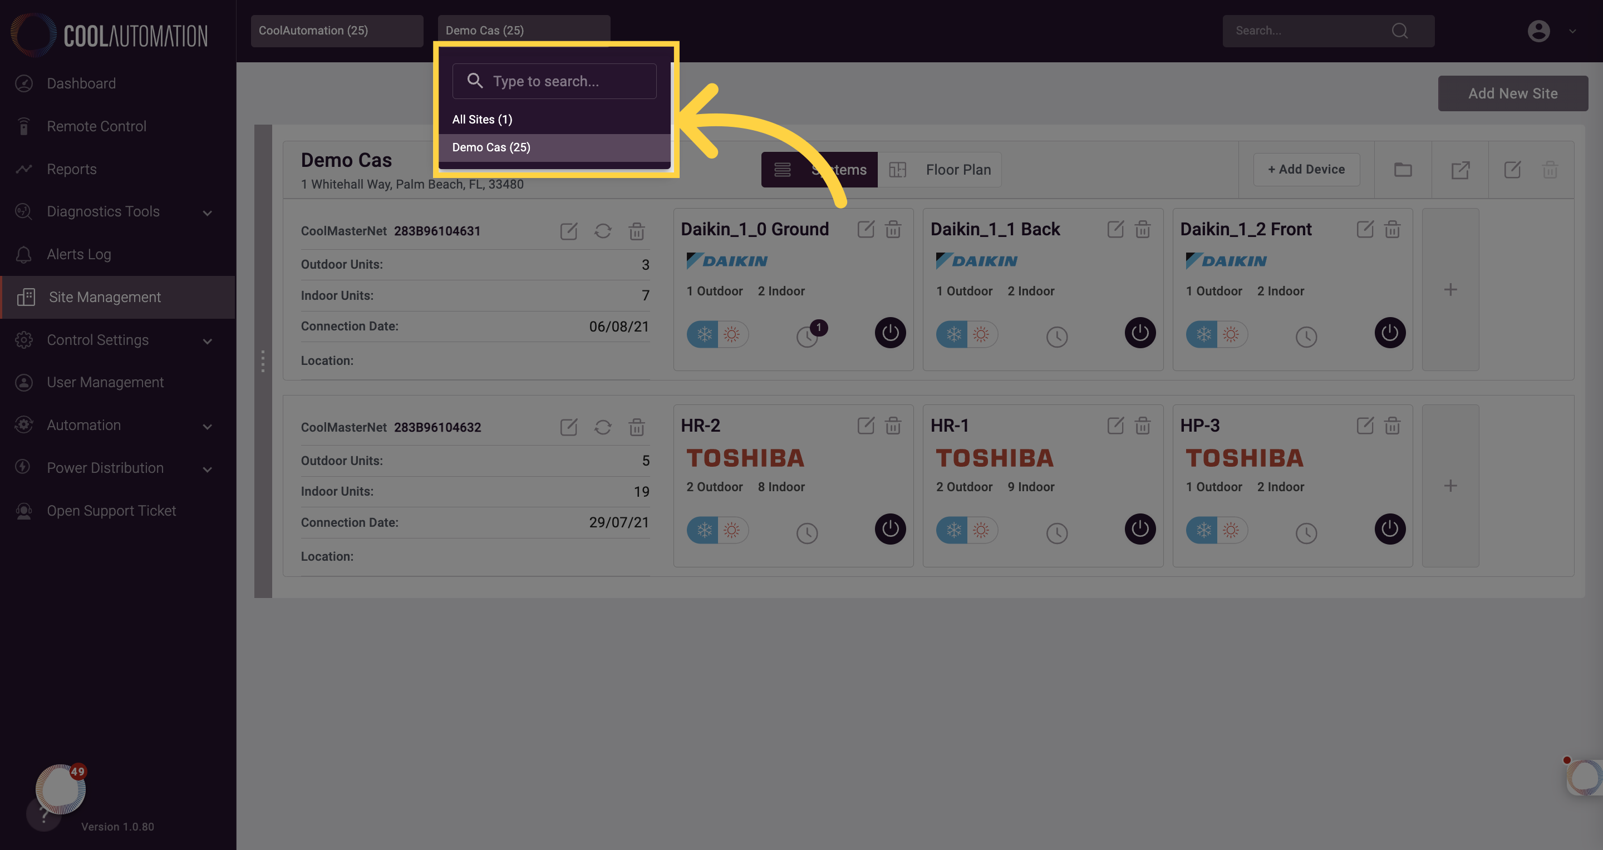
Task: Open the Reports section
Action: [x=72, y=169]
